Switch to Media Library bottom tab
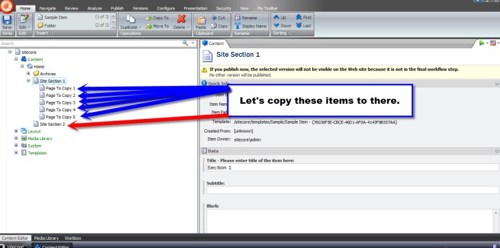This screenshot has width=500, height=248. click(47, 238)
